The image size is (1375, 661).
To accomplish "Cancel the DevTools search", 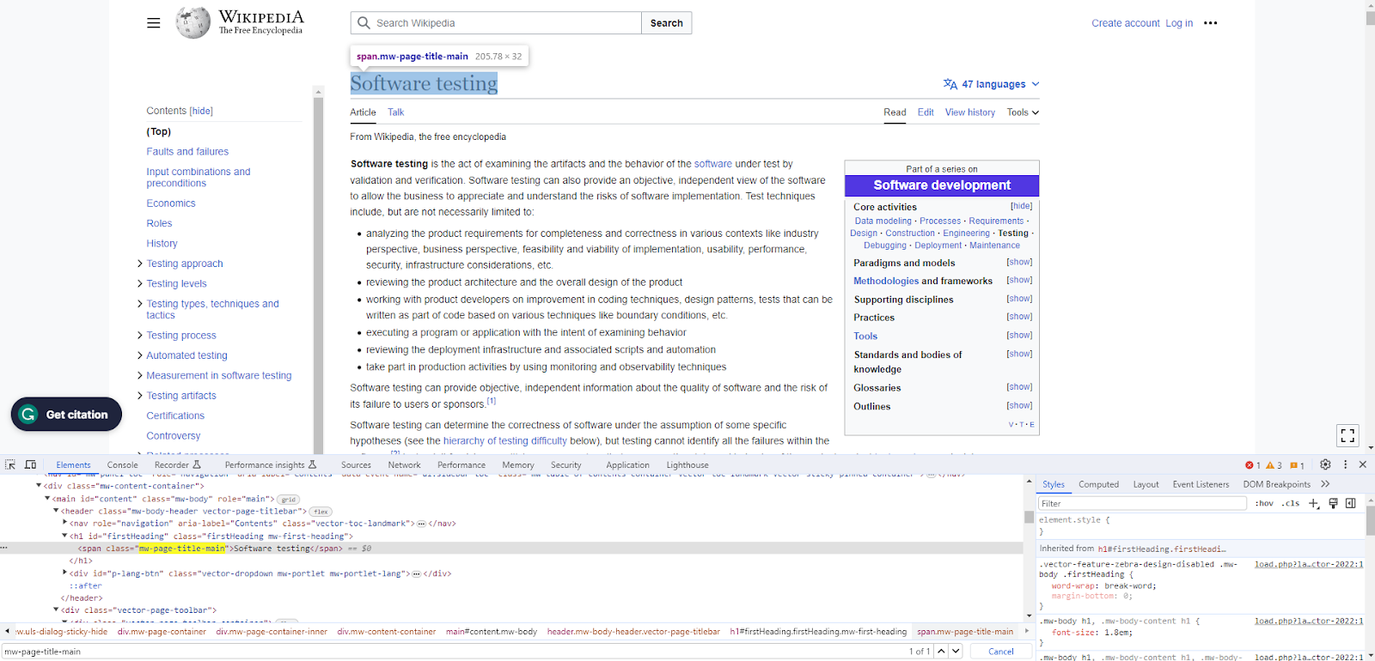I will point(1001,652).
